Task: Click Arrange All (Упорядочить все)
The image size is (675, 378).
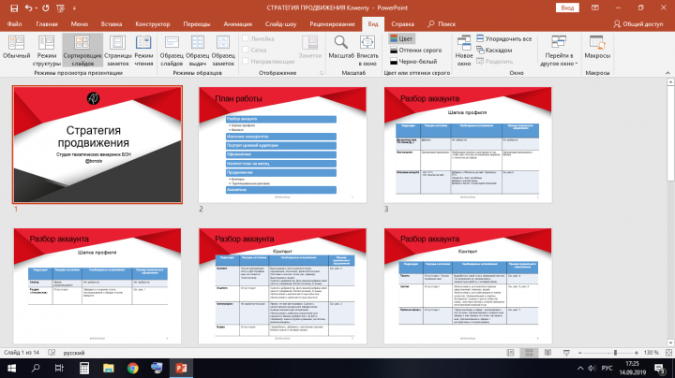Action: tap(503, 38)
